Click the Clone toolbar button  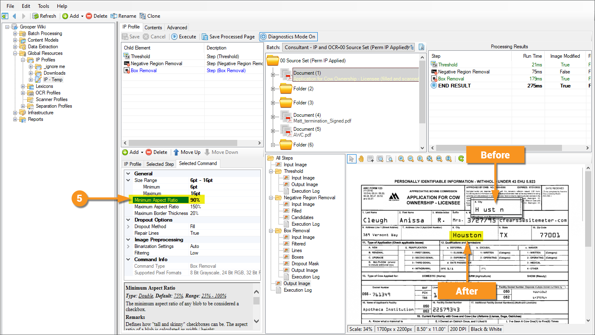[x=150, y=16]
